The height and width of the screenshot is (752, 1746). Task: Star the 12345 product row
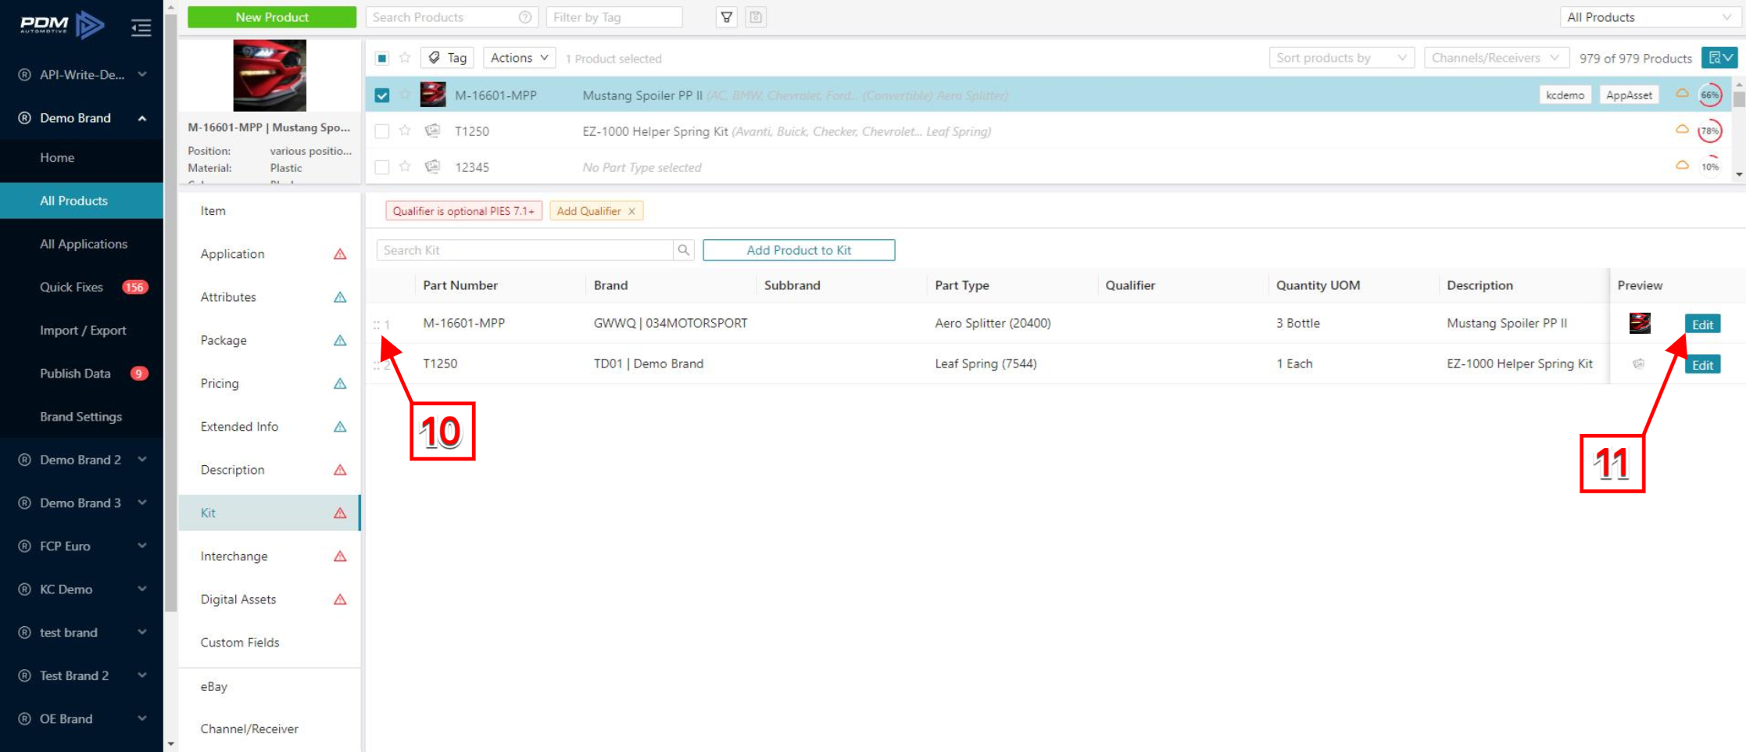405,167
